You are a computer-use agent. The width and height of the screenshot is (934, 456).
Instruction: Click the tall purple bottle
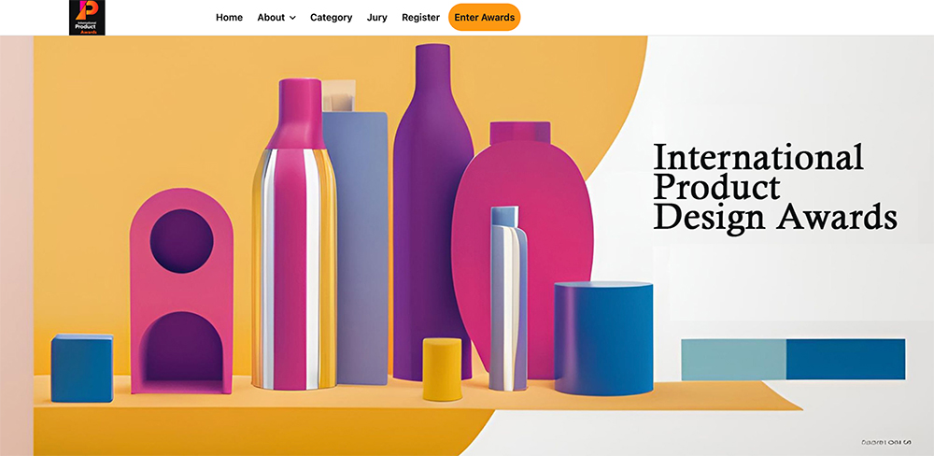click(x=433, y=212)
